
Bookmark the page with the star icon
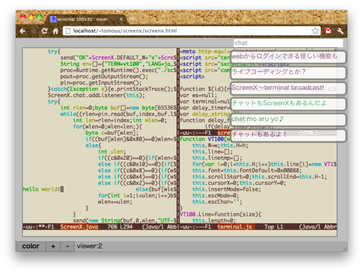[315, 31]
